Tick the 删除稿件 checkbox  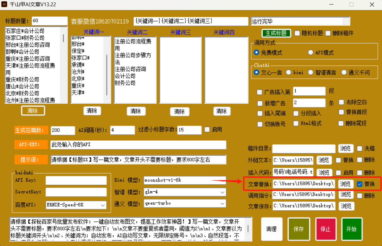pyautogui.click(x=328, y=33)
